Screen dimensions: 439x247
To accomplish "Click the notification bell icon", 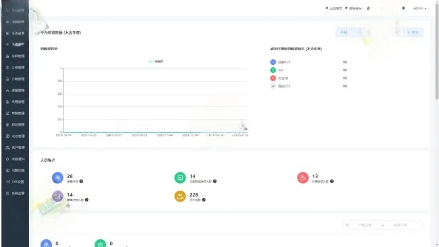I will pyautogui.click(x=403, y=8).
